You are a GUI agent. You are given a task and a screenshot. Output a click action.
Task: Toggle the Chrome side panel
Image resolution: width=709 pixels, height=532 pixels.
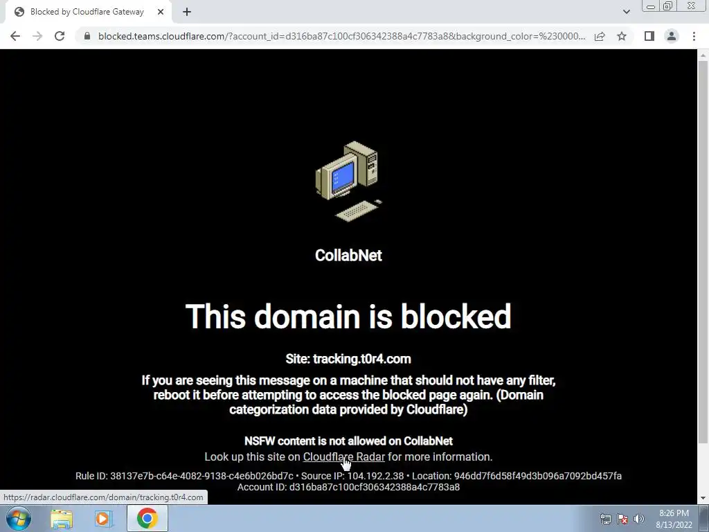pyautogui.click(x=649, y=36)
